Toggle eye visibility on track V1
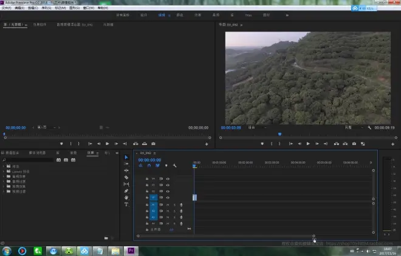401x256 pixels. click(x=168, y=198)
